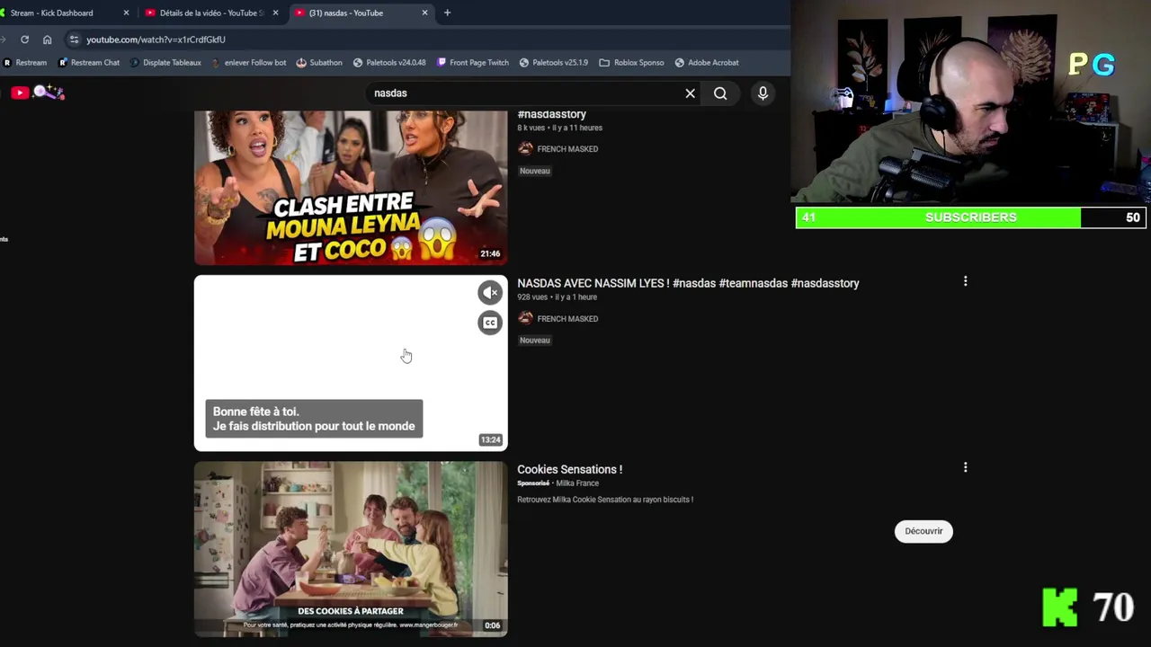This screenshot has height=647, width=1151.
Task: Clear the search box with the X icon
Action: [691, 93]
